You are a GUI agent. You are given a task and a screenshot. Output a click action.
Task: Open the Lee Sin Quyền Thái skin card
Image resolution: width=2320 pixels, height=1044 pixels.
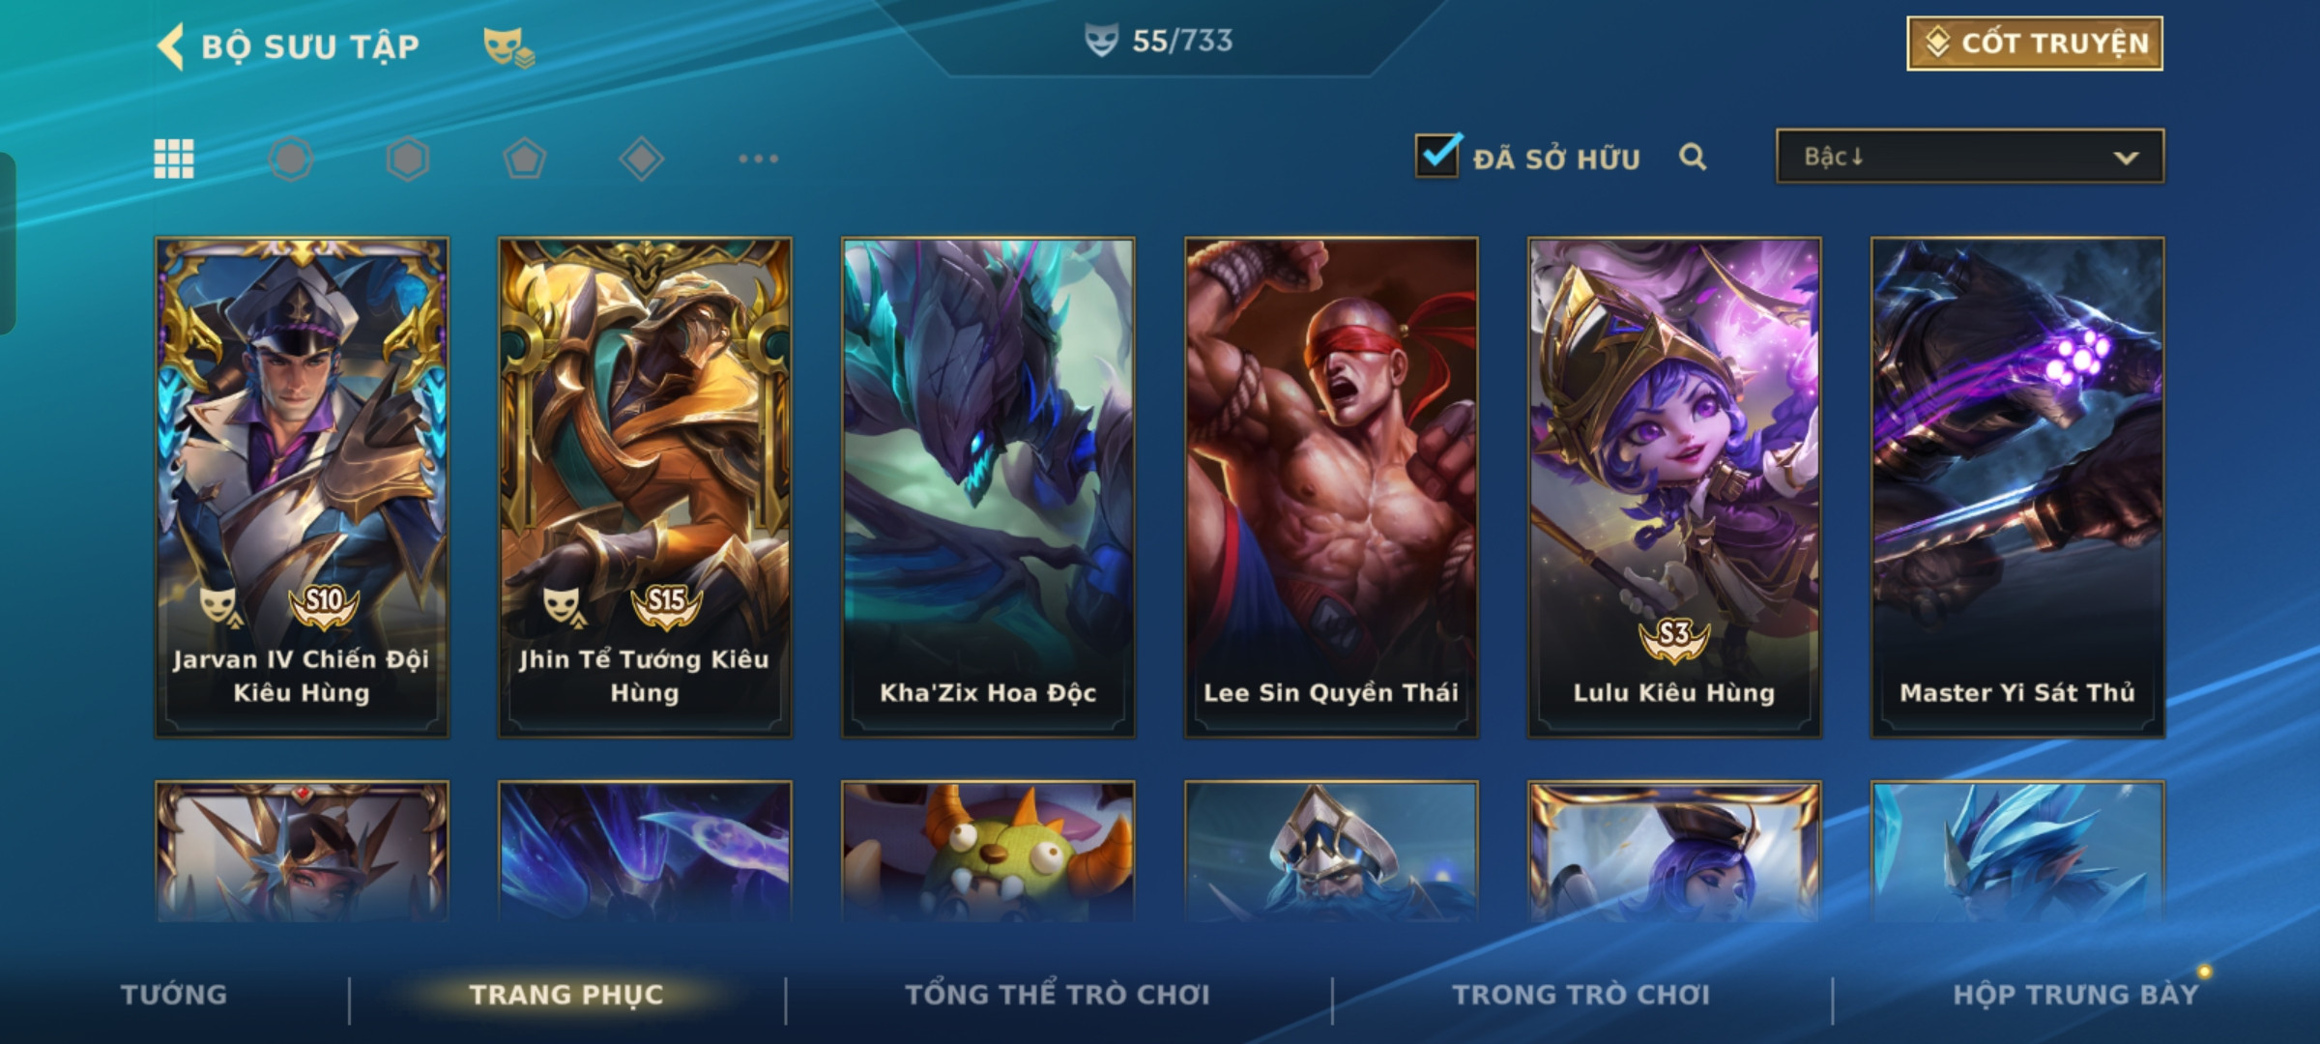tap(1331, 488)
